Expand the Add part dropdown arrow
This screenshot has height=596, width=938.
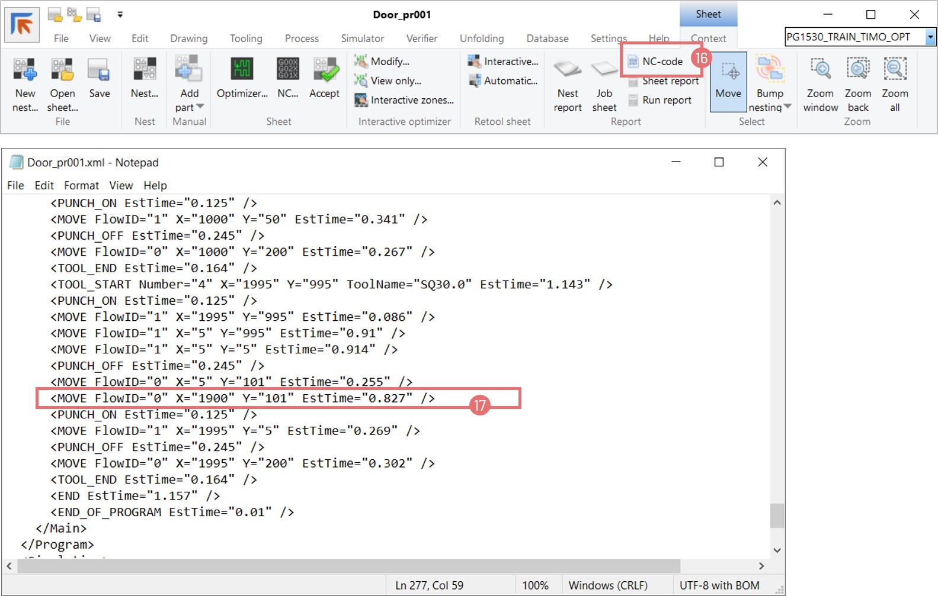pyautogui.click(x=200, y=107)
